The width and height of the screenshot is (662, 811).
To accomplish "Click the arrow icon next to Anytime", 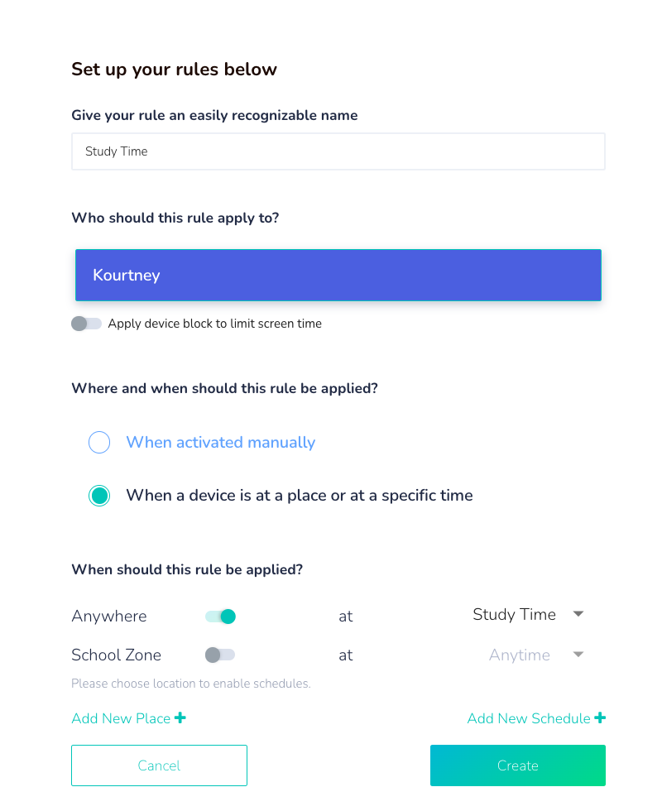I will click(578, 655).
